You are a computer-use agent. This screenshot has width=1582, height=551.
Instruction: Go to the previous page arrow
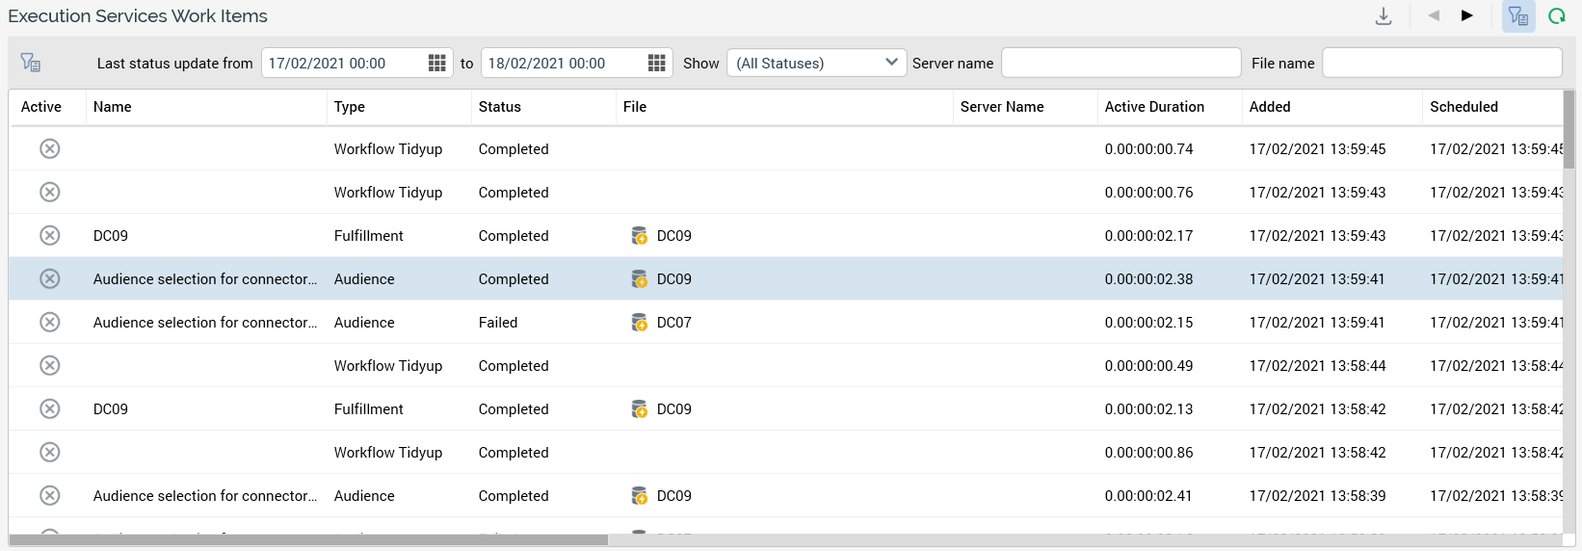click(1434, 15)
